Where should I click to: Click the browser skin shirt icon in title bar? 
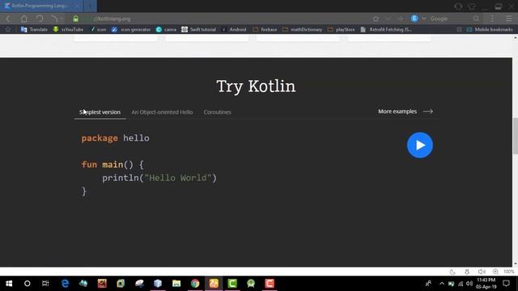(x=472, y=6)
